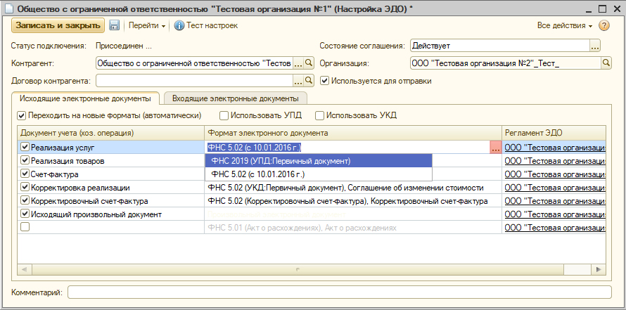Select ФНС 2019 (УПД:Первичный документ) from list

(280, 161)
